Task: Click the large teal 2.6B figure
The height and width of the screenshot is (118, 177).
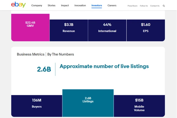Action: [44, 69]
